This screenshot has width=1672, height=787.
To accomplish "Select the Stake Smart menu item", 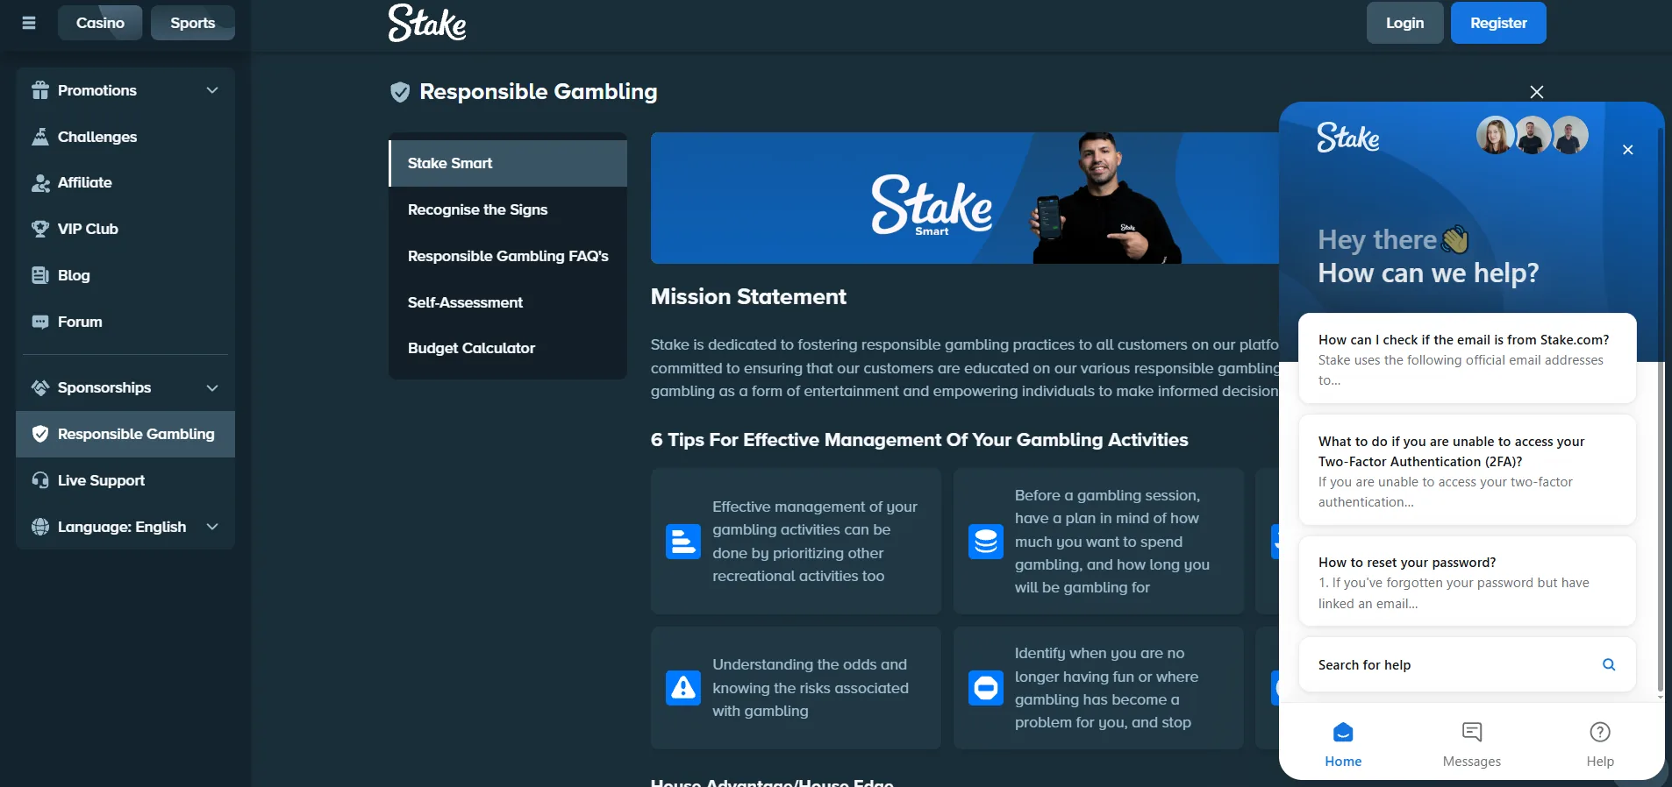I will [508, 163].
